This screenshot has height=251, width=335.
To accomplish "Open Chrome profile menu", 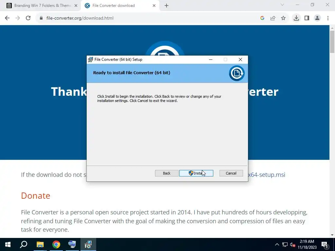I will [317, 18].
